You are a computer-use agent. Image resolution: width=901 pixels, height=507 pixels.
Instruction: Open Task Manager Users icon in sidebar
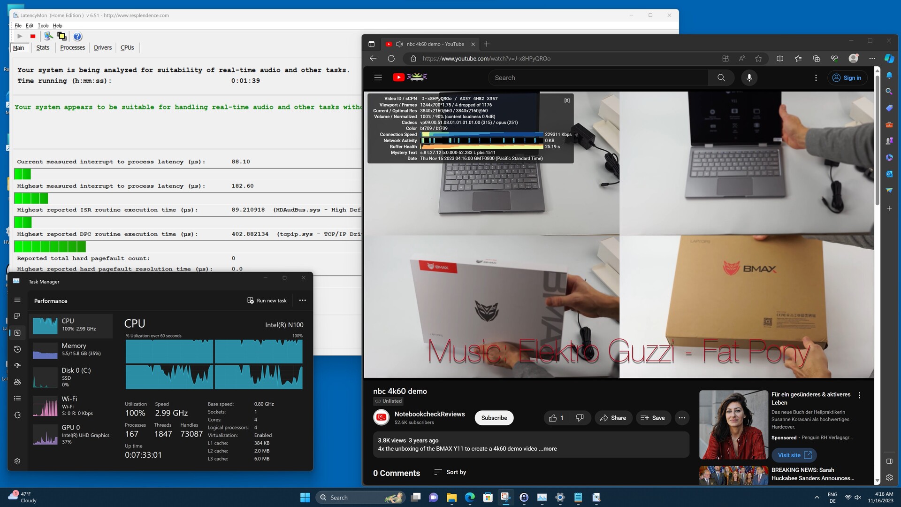(17, 382)
